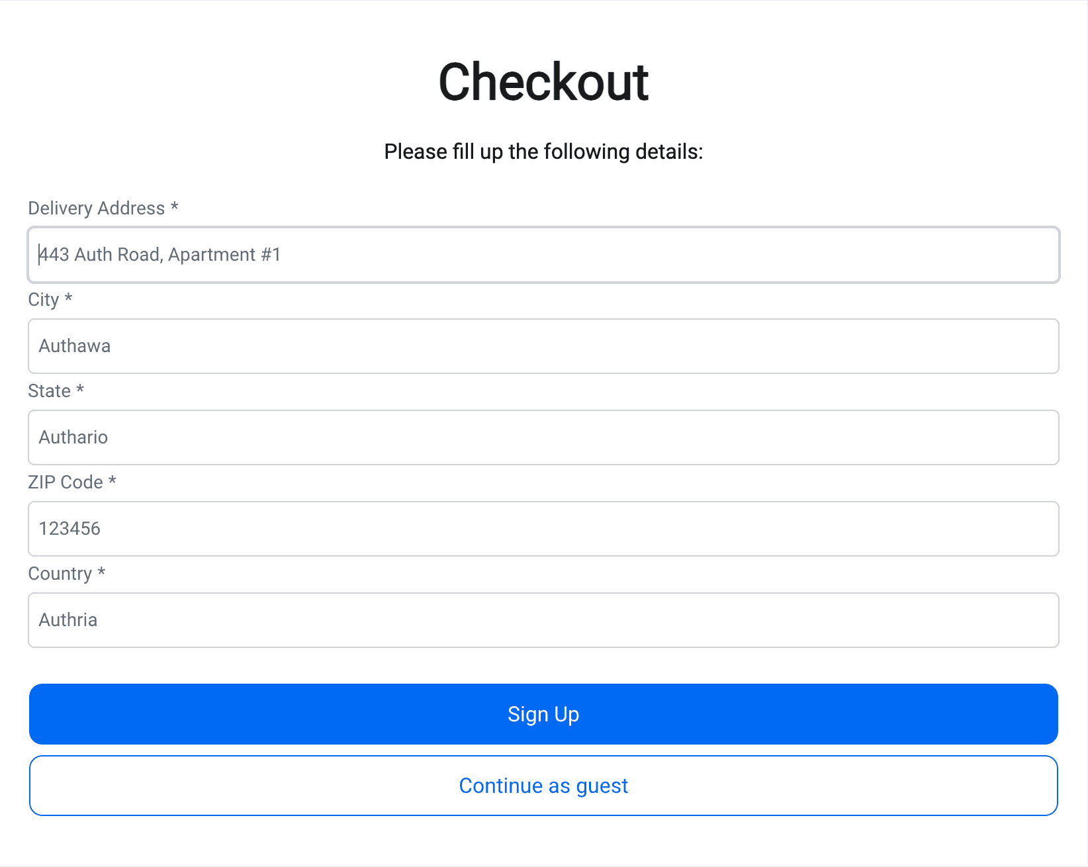Click the Country input containing Authria
Viewport: 1088px width, 867px height.
543,620
